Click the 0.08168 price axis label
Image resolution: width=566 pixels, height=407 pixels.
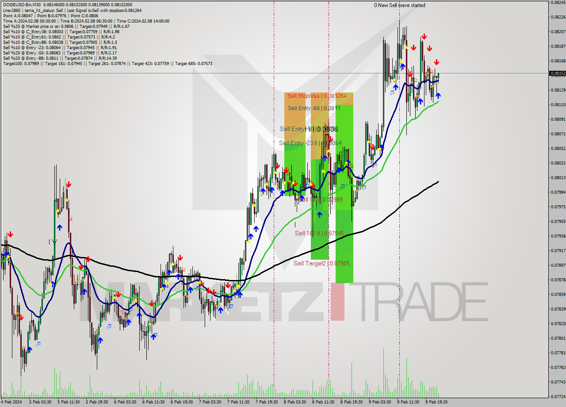coord(558,61)
